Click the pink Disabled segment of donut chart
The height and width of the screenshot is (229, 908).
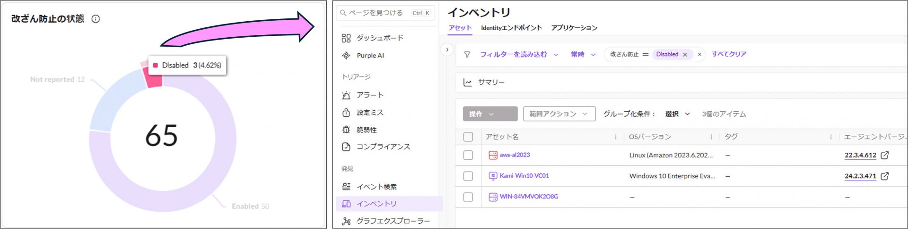click(x=153, y=79)
